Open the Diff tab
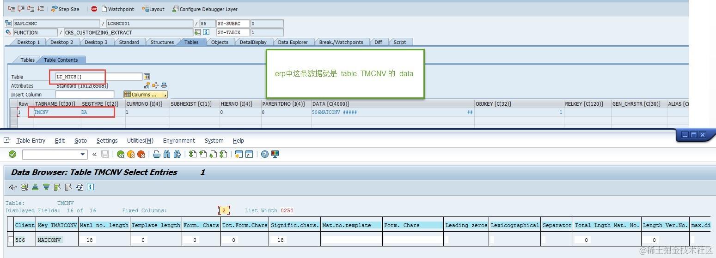The height and width of the screenshot is (258, 716). click(378, 42)
